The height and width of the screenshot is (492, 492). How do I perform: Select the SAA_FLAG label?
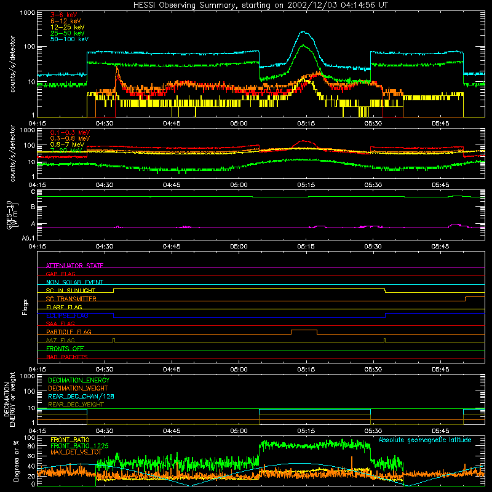click(60, 323)
